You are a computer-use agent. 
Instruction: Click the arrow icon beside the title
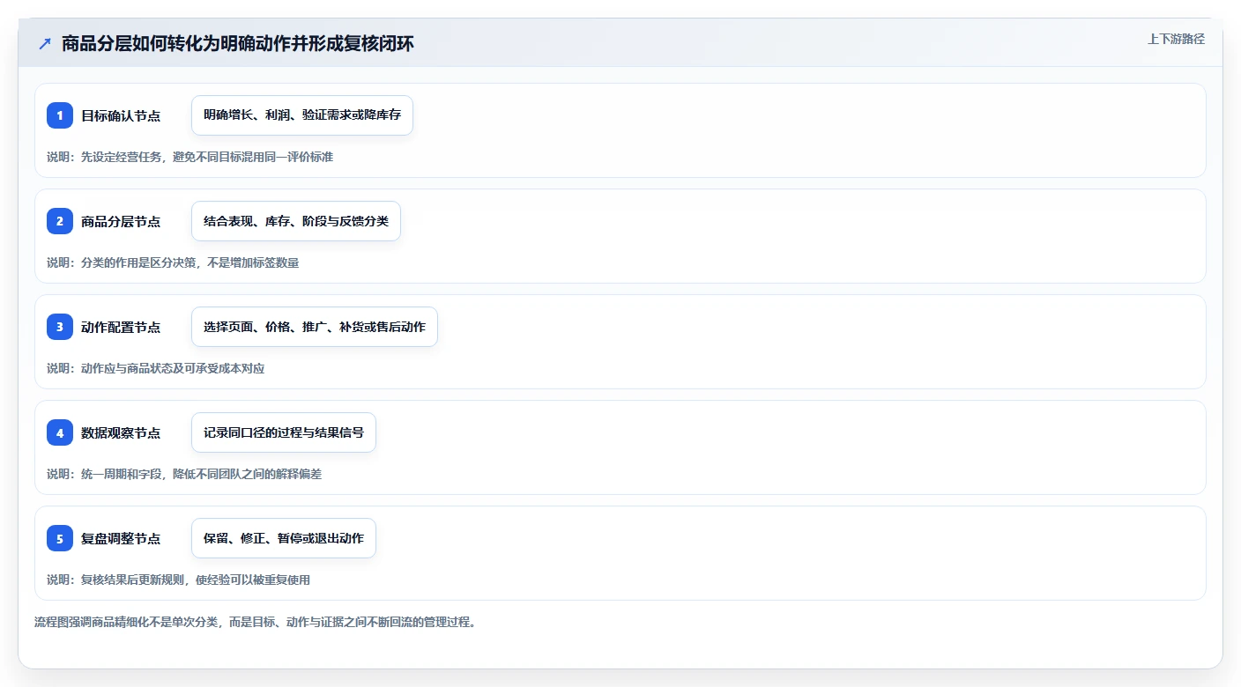coord(45,43)
